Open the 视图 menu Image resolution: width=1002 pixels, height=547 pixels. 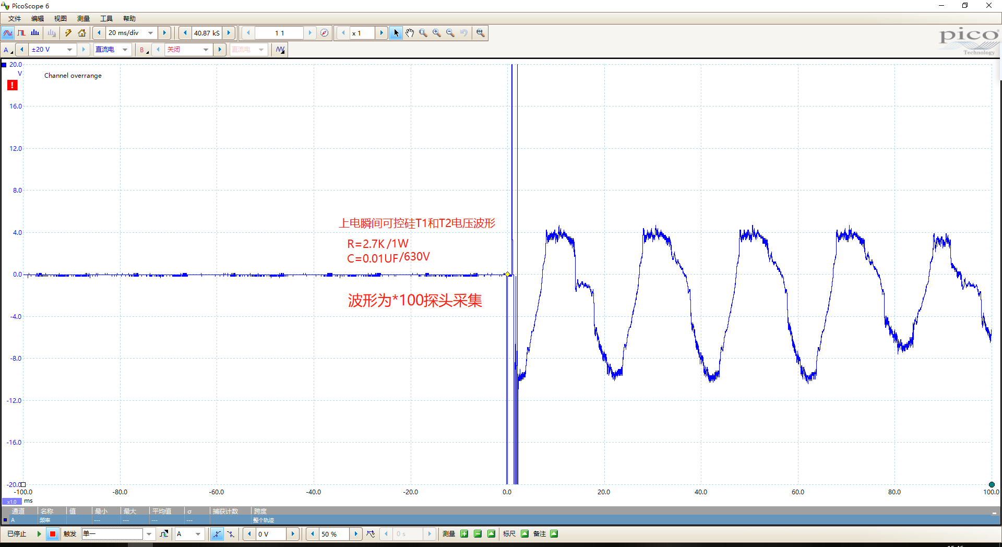[x=60, y=18]
